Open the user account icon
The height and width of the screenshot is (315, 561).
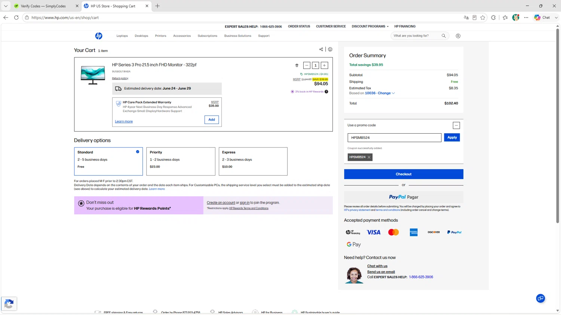[458, 36]
